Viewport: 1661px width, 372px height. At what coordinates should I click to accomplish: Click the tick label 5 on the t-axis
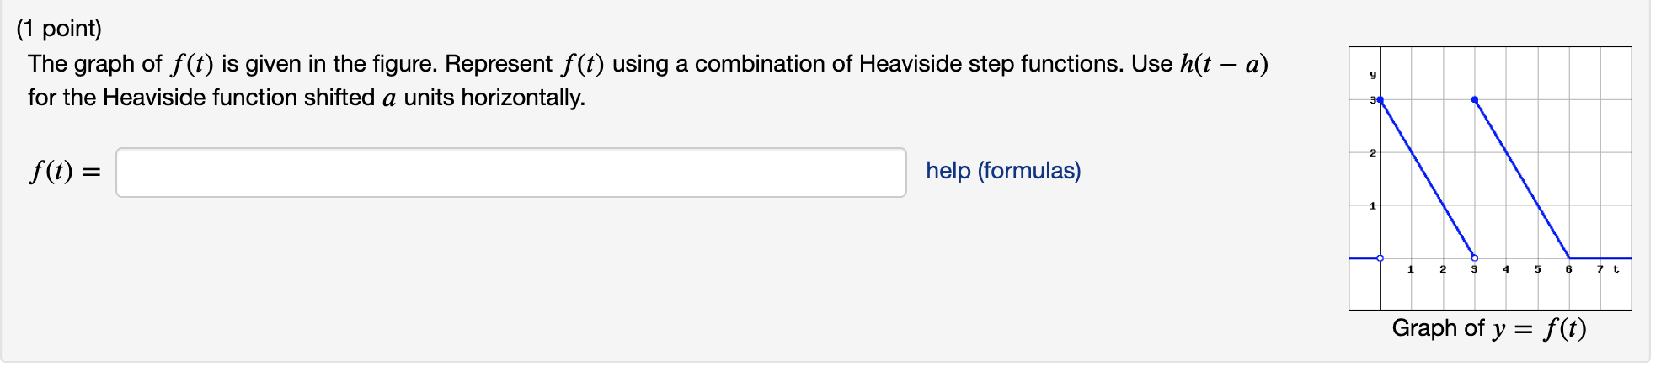coord(1537,269)
